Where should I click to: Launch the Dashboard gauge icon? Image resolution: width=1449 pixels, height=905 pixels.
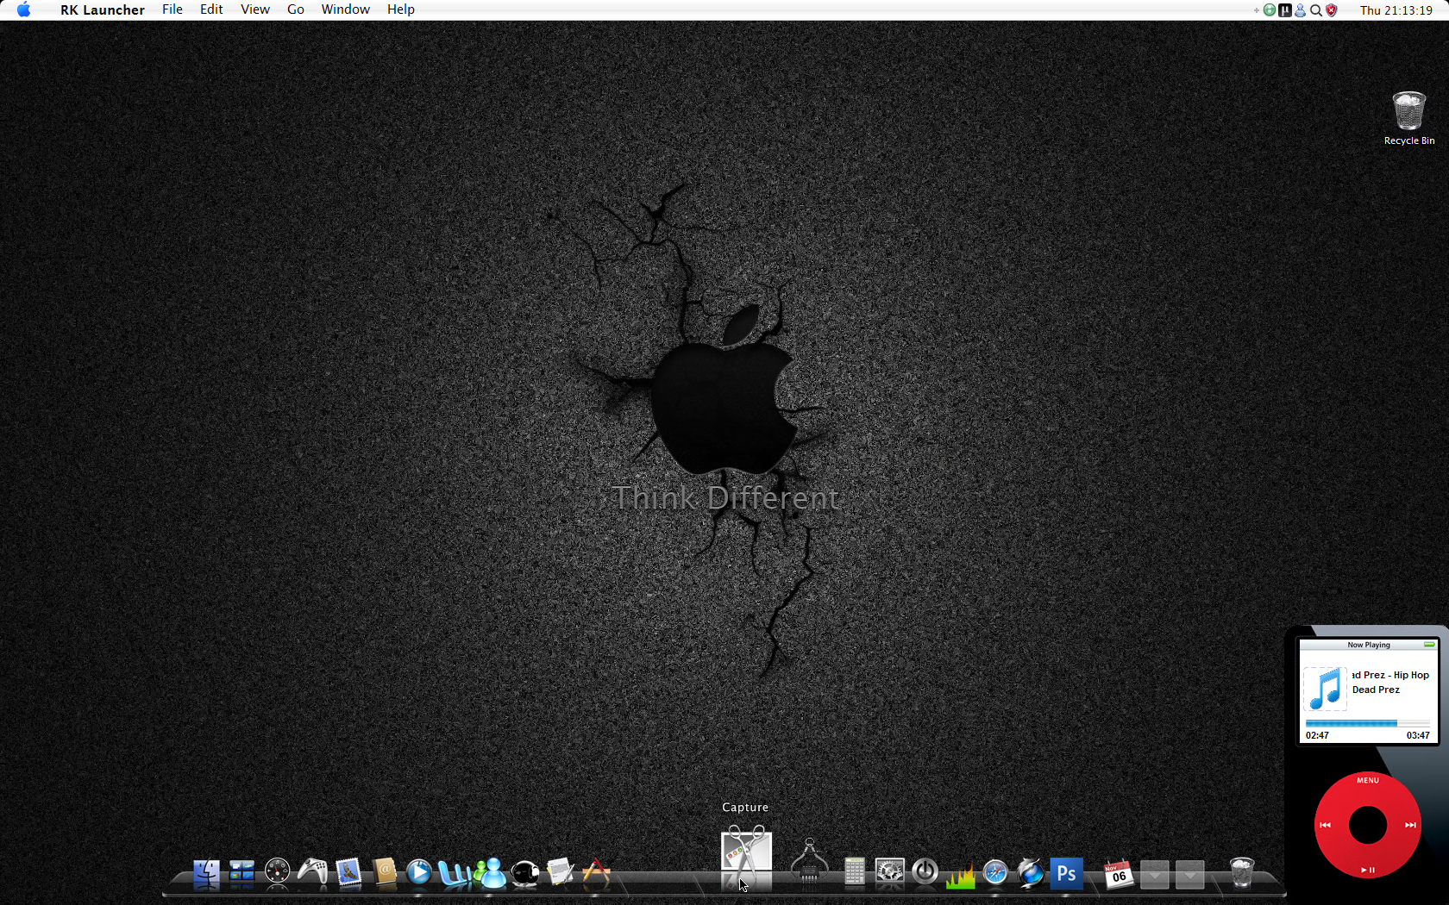[277, 873]
